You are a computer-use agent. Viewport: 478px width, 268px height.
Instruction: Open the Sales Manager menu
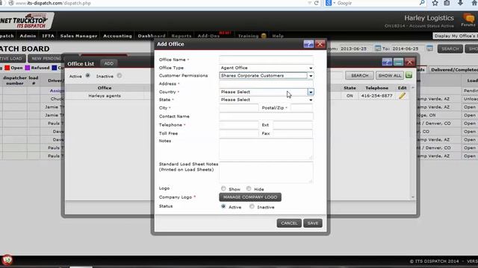pos(78,36)
